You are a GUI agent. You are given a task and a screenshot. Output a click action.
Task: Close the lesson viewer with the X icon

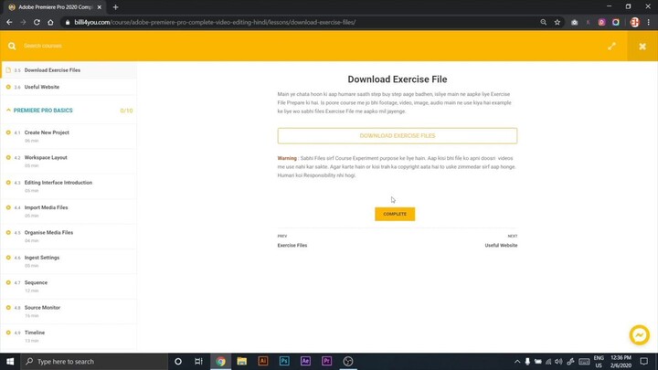tap(642, 47)
